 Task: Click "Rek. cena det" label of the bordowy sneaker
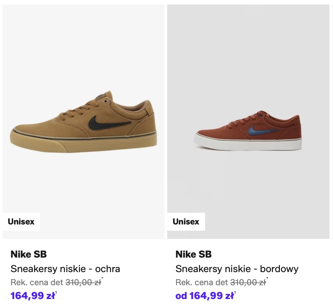[x=202, y=282]
